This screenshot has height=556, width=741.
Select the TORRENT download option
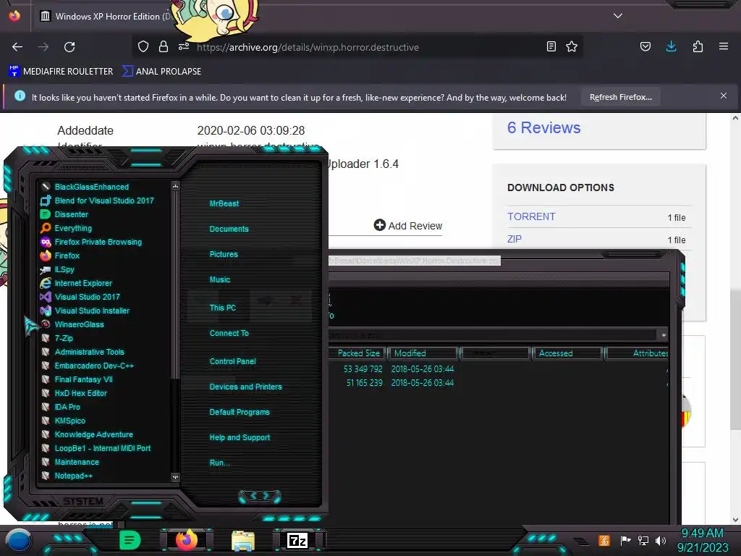point(531,216)
